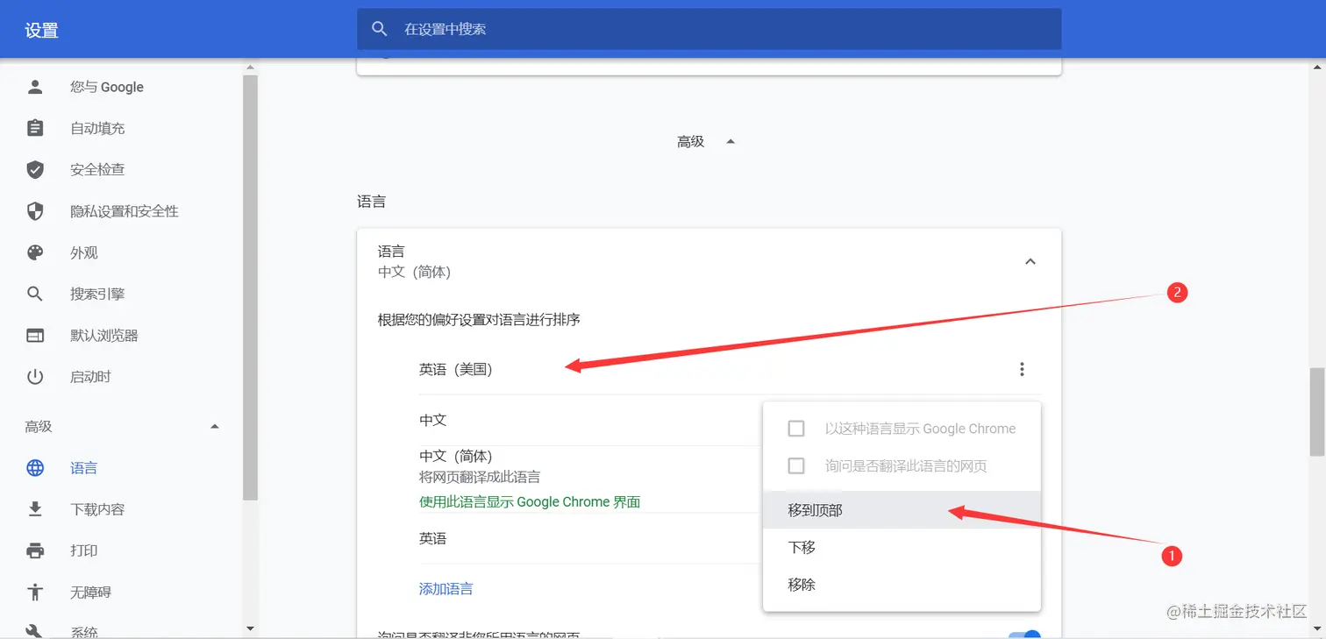Open 您与 Google in the sidebar
Image resolution: width=1326 pixels, height=639 pixels.
(107, 87)
